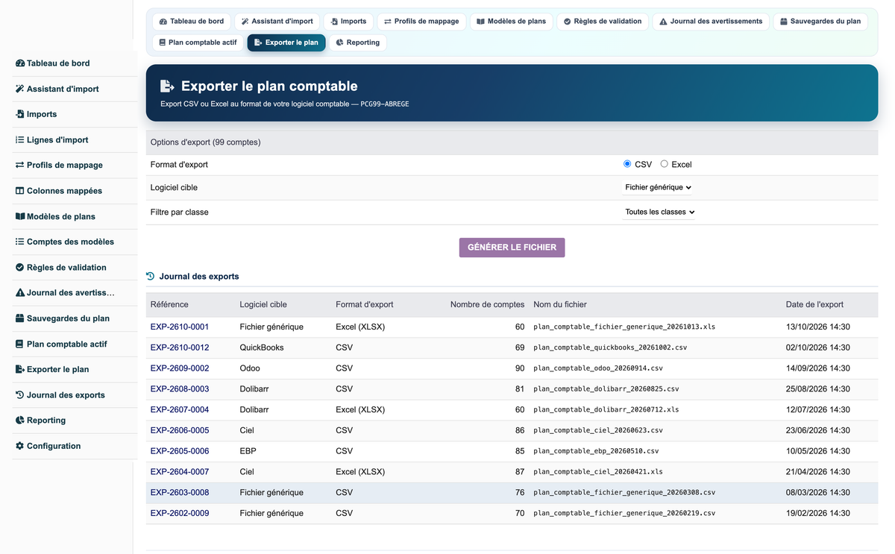Click the Reporting pie chart icon in sidebar
Image resolution: width=895 pixels, height=554 pixels.
(20, 420)
